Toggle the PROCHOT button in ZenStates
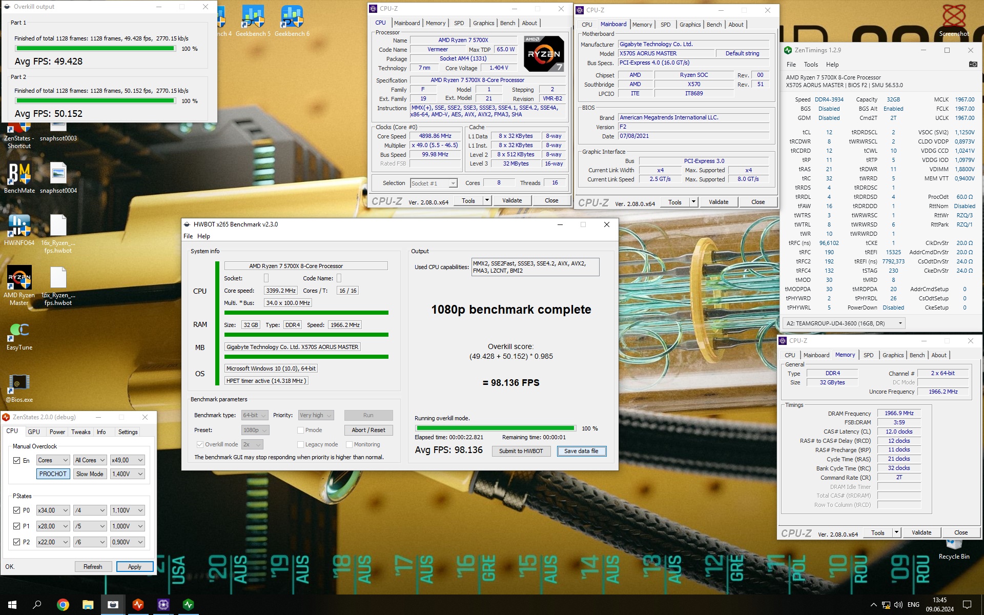This screenshot has width=984, height=615. [53, 474]
